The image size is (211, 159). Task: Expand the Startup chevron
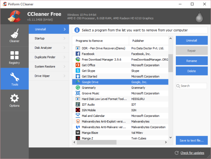click(x=64, y=38)
